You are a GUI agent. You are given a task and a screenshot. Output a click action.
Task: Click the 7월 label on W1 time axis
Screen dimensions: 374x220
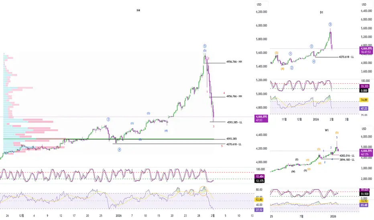point(301,216)
